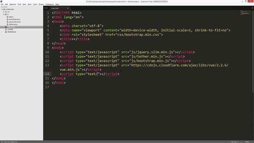The width and height of the screenshot is (254, 143).
Task: Change HTML syntax in status bar
Action: click(247, 142)
